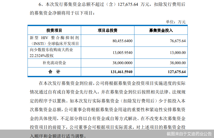The image size is (214, 138).
Task: Click the 38,000.00 raised funds cell
Action: coord(177,63)
